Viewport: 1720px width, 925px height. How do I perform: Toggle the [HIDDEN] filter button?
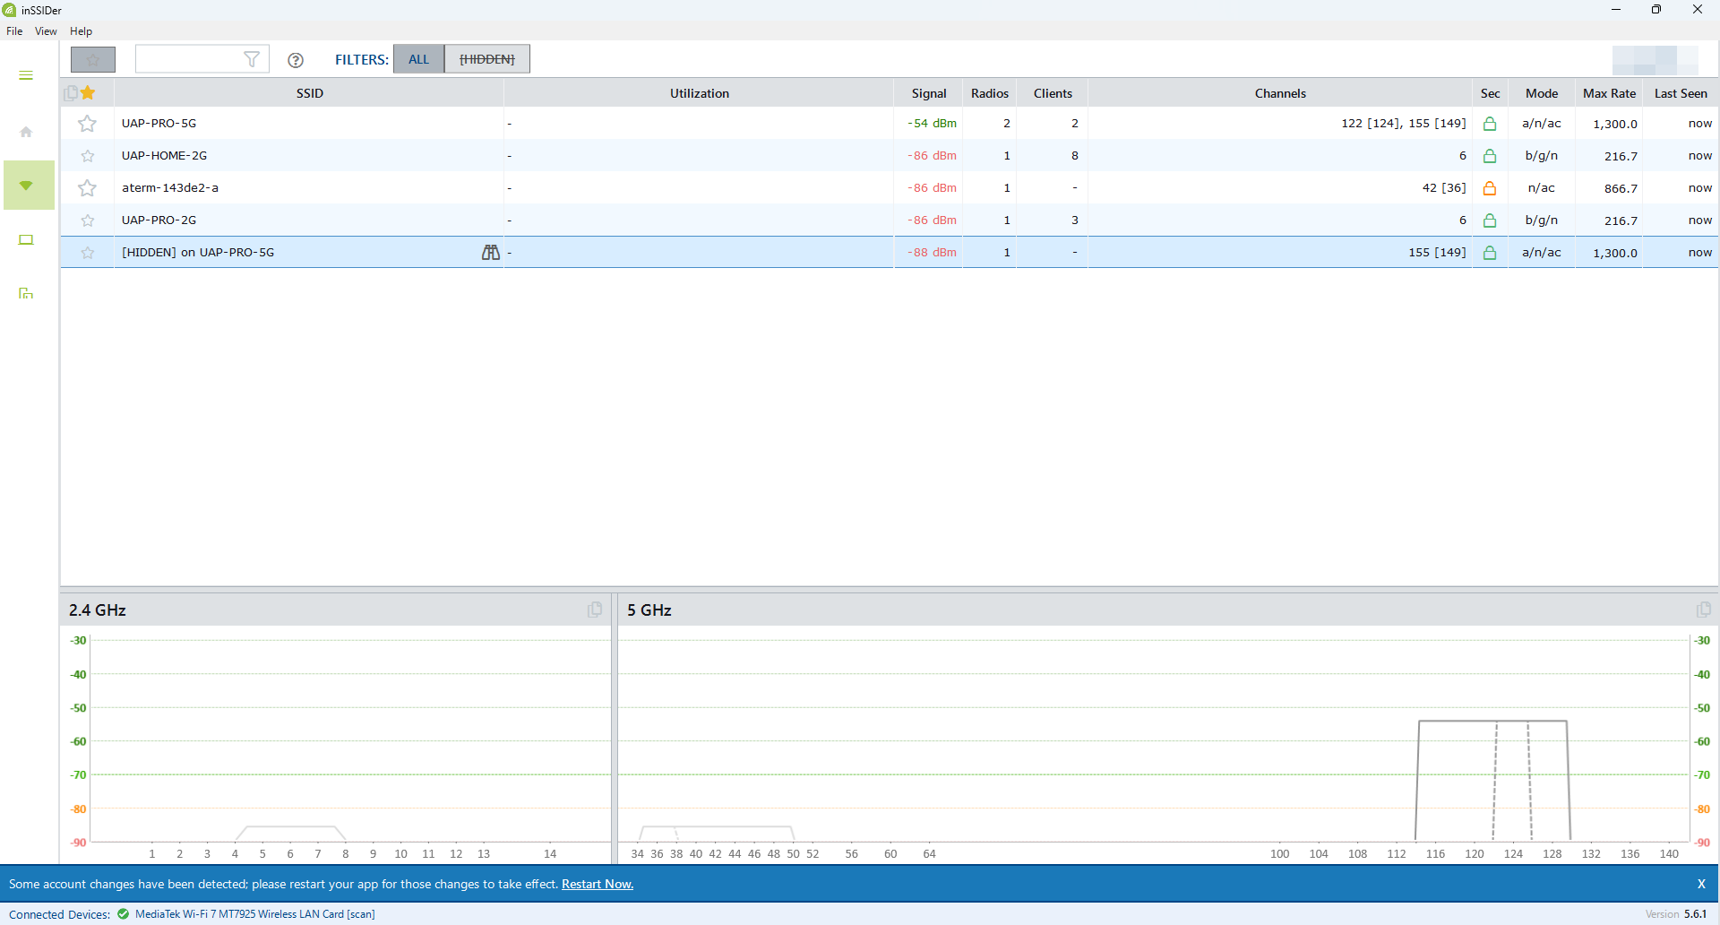(x=486, y=60)
